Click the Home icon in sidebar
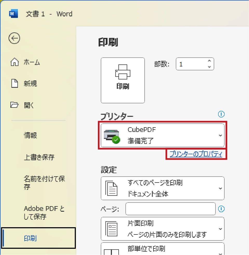The height and width of the screenshot is (255, 249). pos(14,62)
